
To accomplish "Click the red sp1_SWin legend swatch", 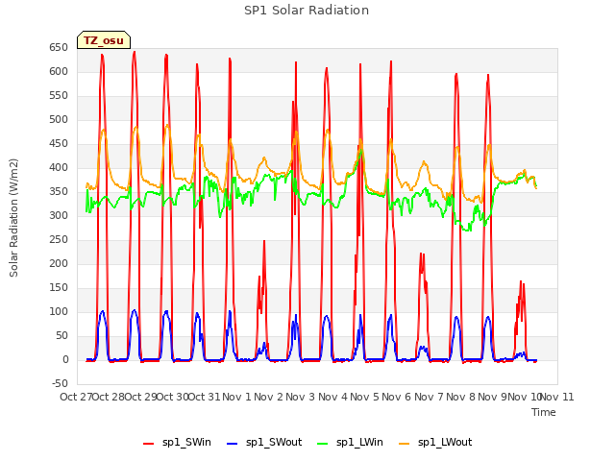I will 149,444.
